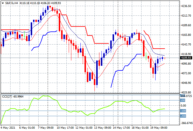Click the CCI -100 level label

[183, 111]
